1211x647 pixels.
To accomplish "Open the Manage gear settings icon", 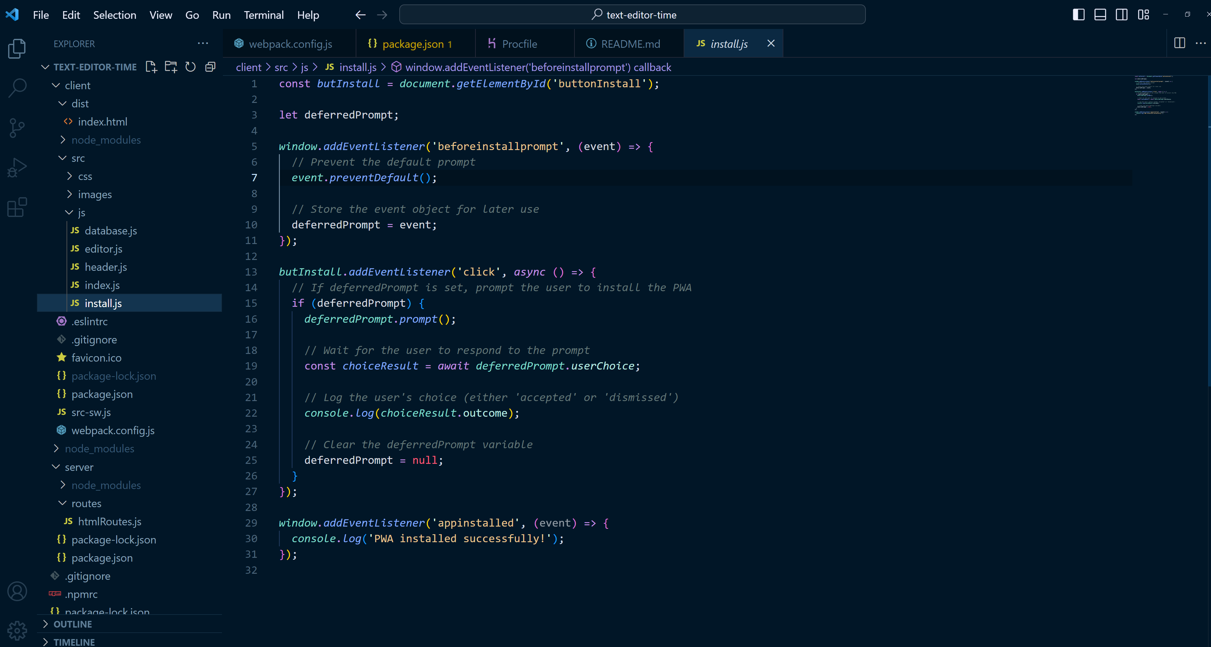I will [18, 630].
